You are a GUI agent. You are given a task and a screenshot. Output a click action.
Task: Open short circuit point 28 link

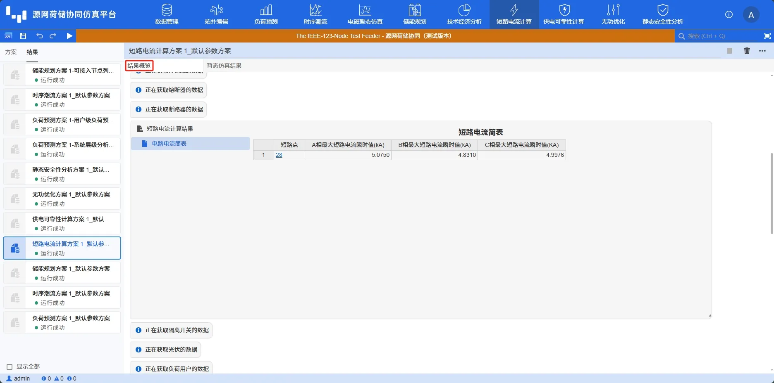(x=279, y=155)
